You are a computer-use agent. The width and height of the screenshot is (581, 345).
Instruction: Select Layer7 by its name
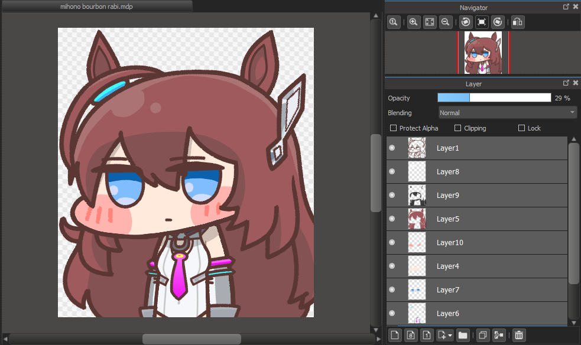(447, 290)
